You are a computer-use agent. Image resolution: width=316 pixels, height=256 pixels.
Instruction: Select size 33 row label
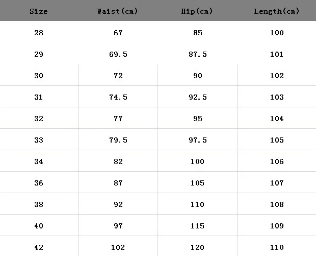pyautogui.click(x=39, y=140)
